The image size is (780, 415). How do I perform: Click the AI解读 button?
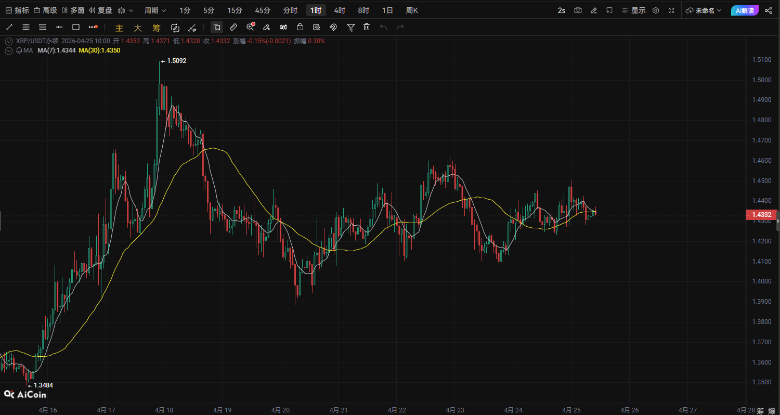[745, 10]
